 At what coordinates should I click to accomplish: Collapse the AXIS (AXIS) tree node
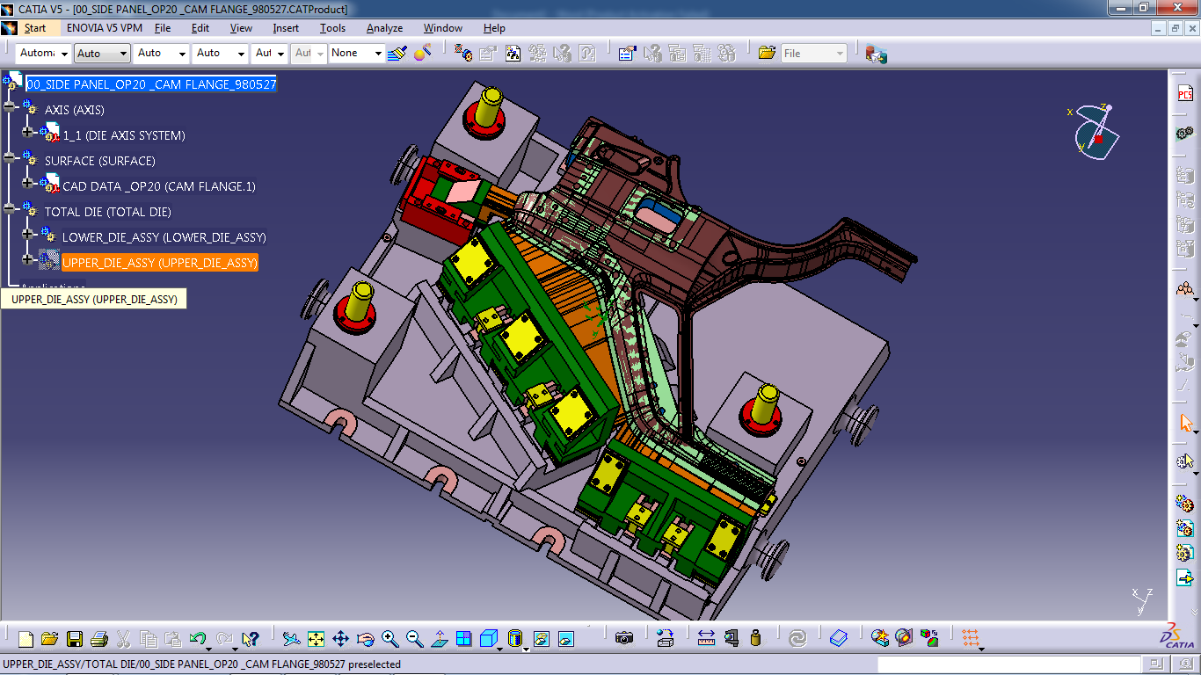(10, 108)
